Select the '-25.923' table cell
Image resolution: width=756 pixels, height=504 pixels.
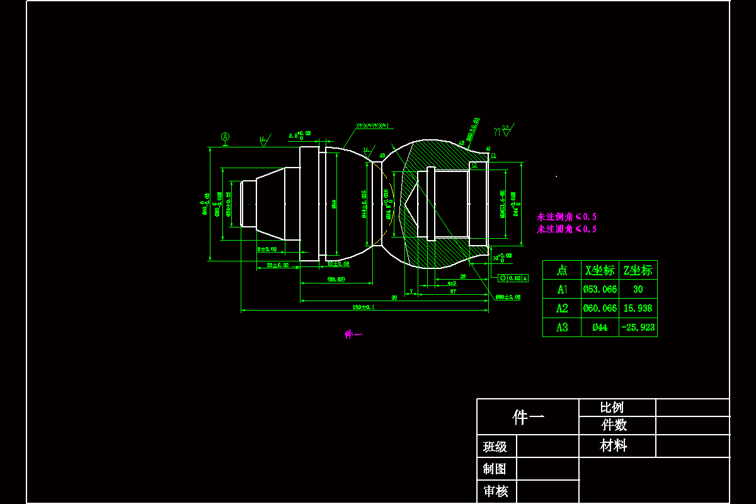(638, 327)
